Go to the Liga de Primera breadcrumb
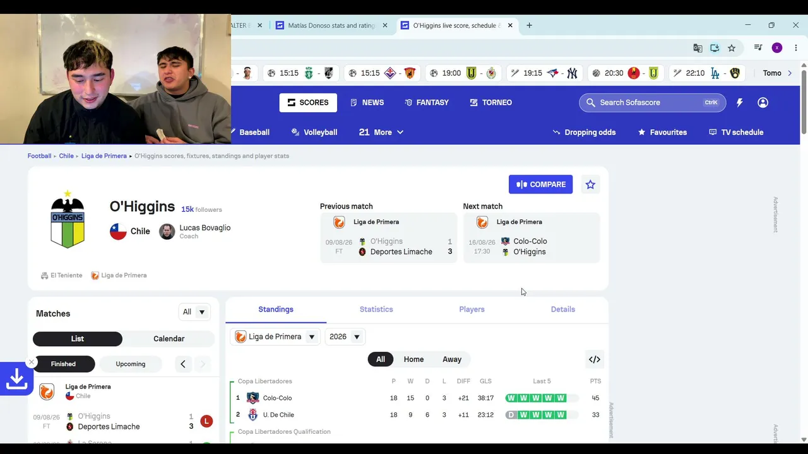This screenshot has height=454, width=808. point(104,156)
